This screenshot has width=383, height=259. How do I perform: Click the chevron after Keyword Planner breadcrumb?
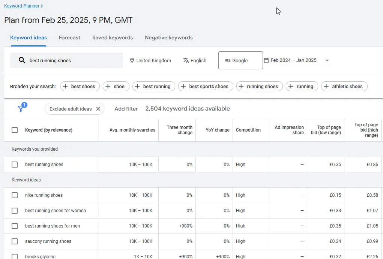point(42,6)
